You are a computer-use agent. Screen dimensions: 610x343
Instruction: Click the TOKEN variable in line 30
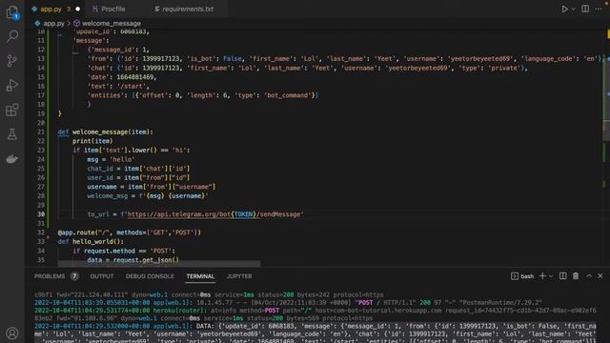click(x=244, y=214)
